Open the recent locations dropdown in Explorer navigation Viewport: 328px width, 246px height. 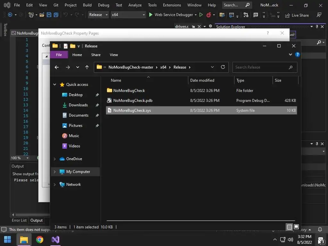coord(78,67)
